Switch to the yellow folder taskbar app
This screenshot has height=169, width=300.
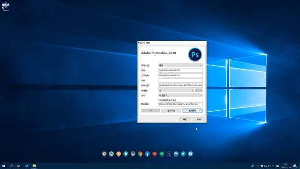coord(34,166)
